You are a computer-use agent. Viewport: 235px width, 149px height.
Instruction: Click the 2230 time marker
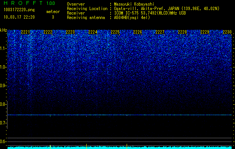[x=227, y=32]
